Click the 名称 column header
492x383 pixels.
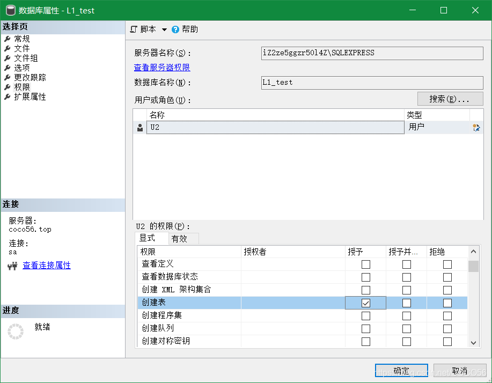pos(275,115)
